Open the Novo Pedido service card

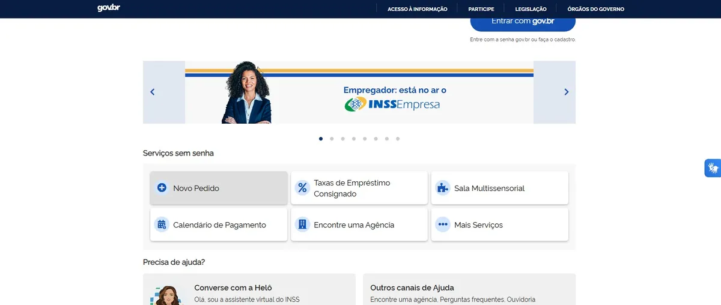[x=219, y=188]
